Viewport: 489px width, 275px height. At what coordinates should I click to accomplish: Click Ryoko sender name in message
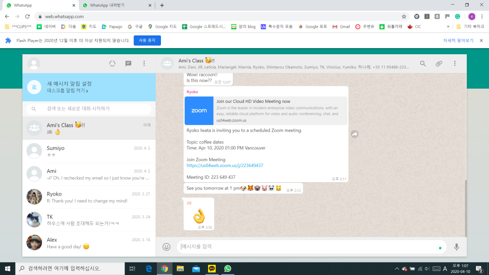(192, 92)
